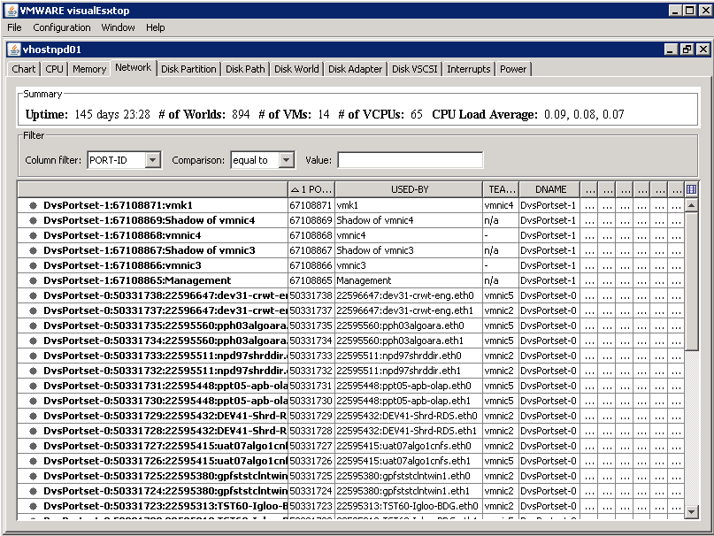The width and height of the screenshot is (714, 536).
Task: Open the Window menu
Action: (118, 27)
